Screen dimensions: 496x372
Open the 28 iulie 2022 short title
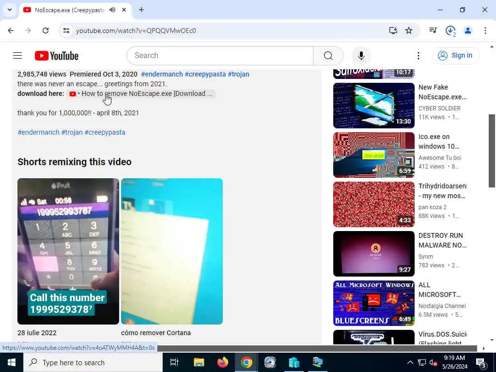click(37, 333)
